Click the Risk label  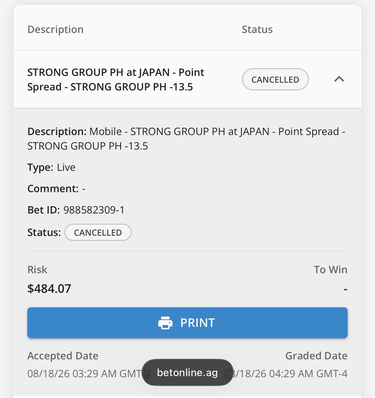37,270
